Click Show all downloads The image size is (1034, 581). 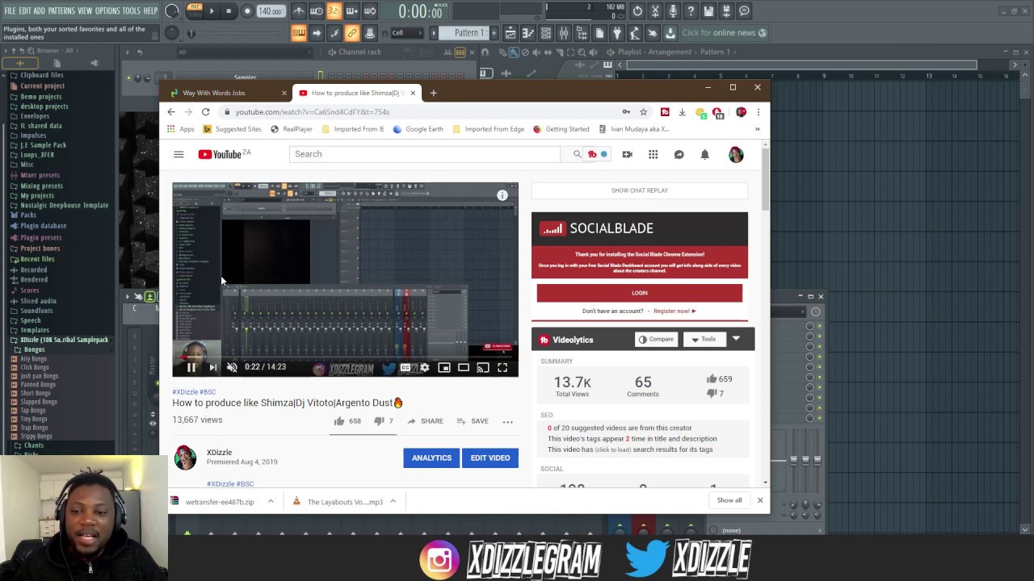(729, 500)
